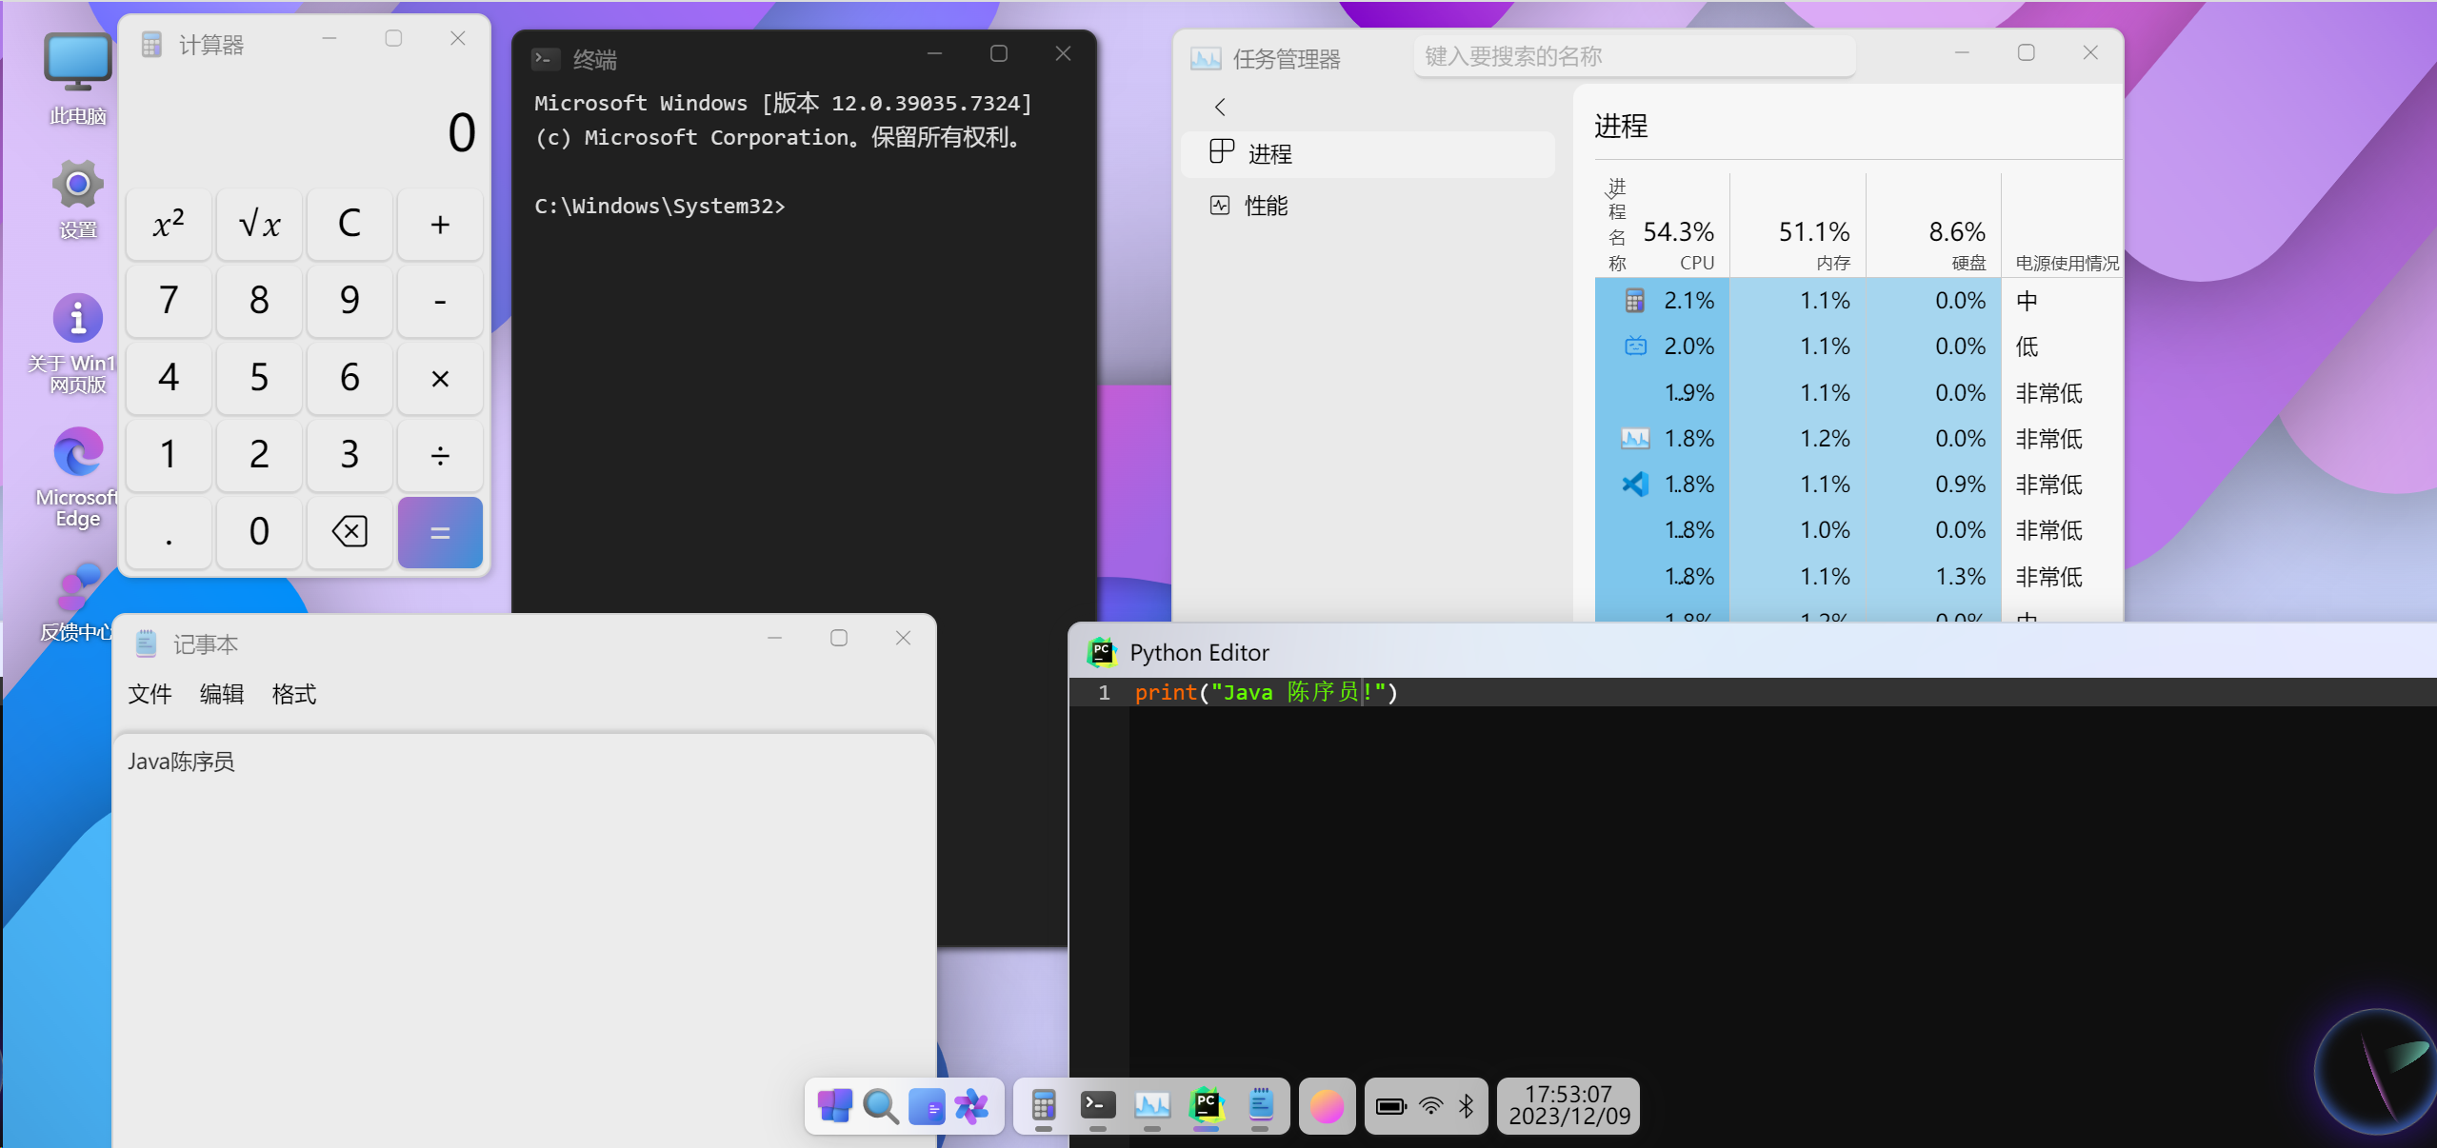Image resolution: width=2437 pixels, height=1148 pixels.
Task: Click the decimal point key in Calculator
Action: [169, 531]
